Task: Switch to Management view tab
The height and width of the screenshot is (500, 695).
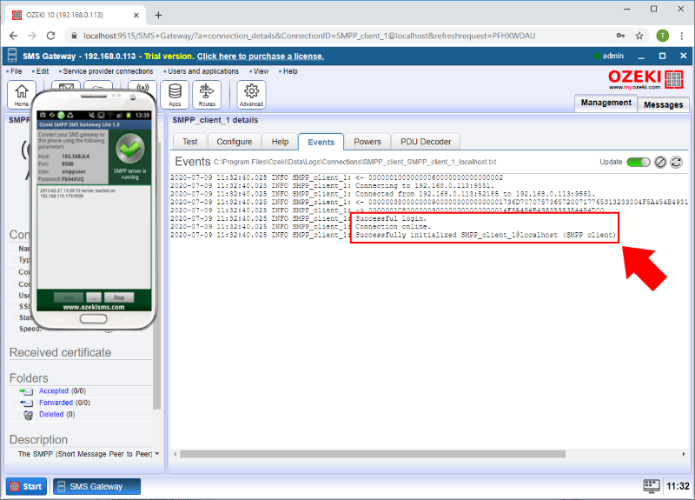Action: pyautogui.click(x=606, y=103)
